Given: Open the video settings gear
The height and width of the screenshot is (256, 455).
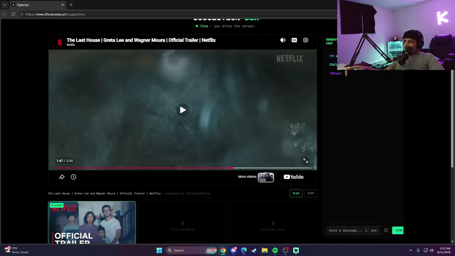Looking at the screenshot, I should (306, 40).
